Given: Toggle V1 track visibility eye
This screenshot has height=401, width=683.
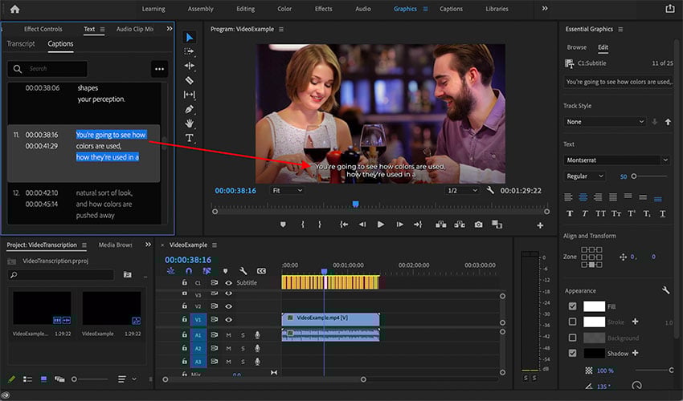Looking at the screenshot, I should [228, 319].
